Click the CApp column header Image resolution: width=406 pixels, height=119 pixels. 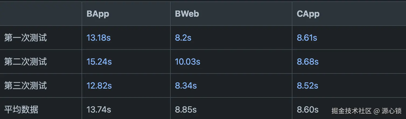coord(308,14)
